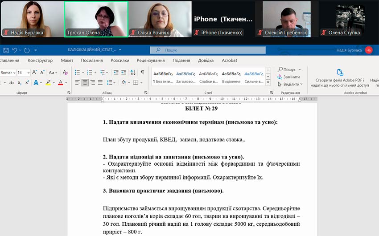Apply borders with the grid icon
Image resolution: width=379 pixels, height=236 pixels.
pyautogui.click(x=136, y=82)
